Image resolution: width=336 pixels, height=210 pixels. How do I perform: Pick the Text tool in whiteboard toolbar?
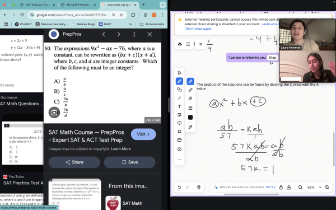click(x=179, y=106)
